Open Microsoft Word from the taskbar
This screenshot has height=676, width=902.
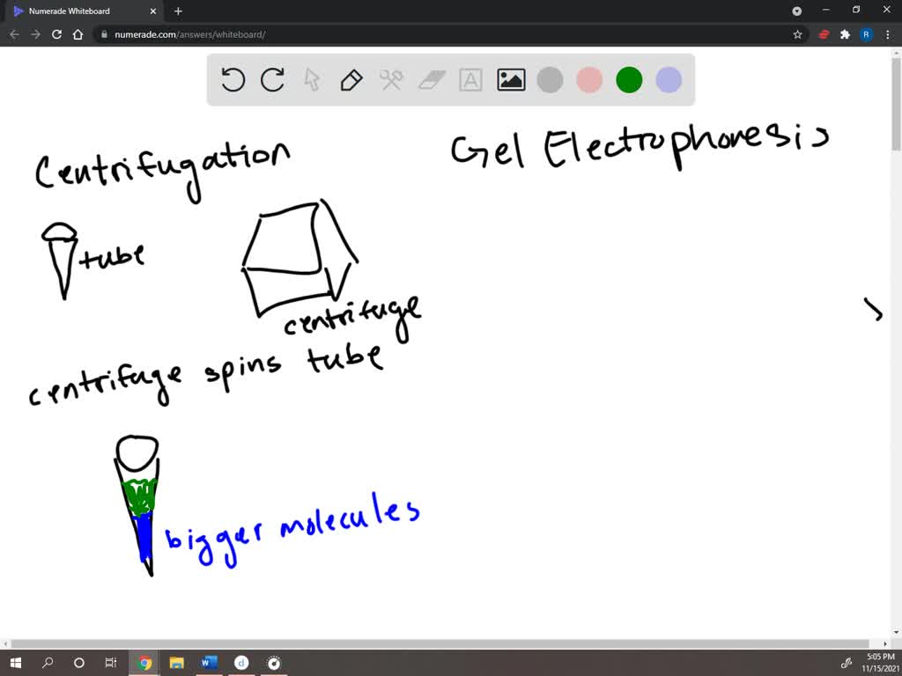[x=209, y=663]
